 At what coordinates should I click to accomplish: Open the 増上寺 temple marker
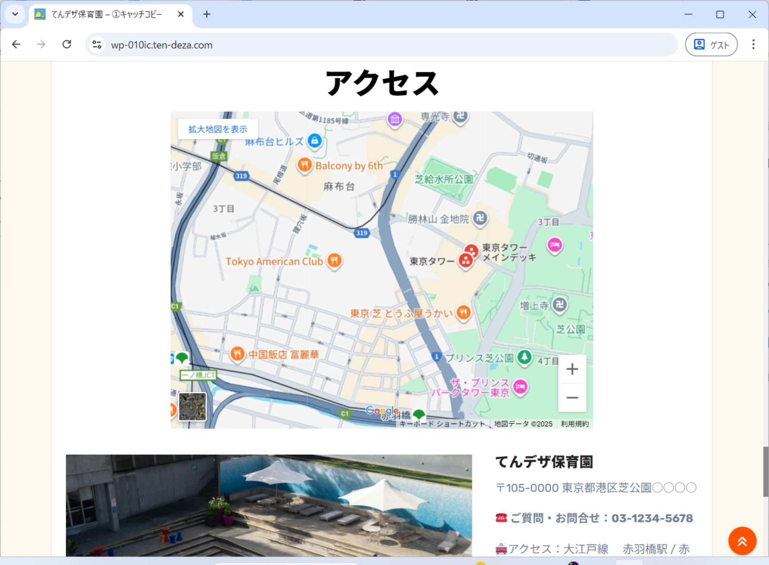(559, 305)
